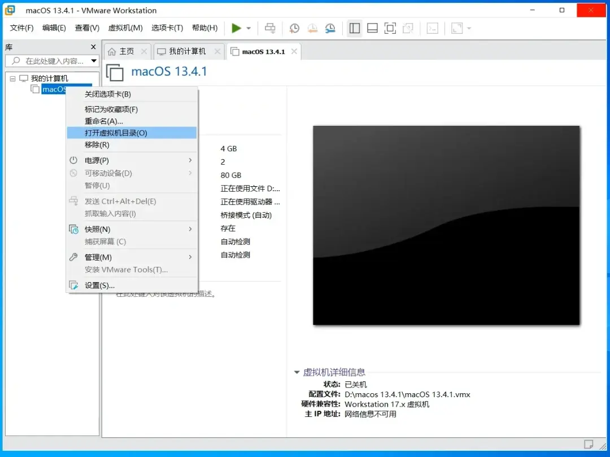The height and width of the screenshot is (457, 610).
Task: Expand 管理(M) submenu
Action: (x=132, y=257)
